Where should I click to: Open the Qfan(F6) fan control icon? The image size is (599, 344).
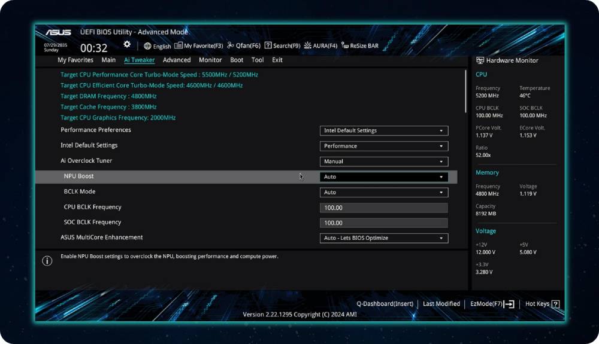tap(231, 45)
